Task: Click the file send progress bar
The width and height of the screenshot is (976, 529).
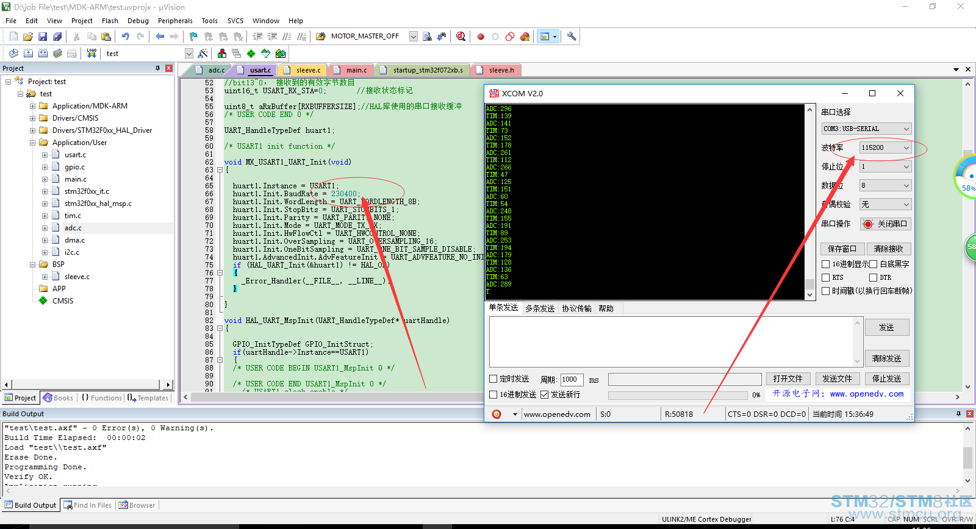Action: tap(678, 395)
